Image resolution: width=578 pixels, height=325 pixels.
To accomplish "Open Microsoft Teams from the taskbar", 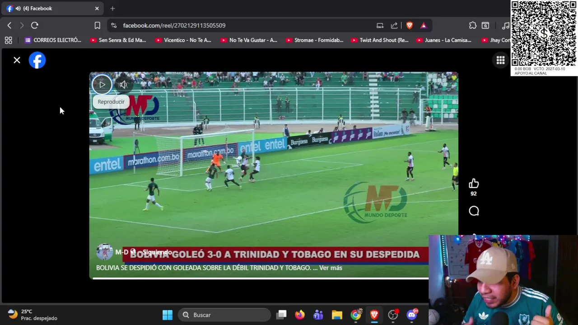I will 318,315.
